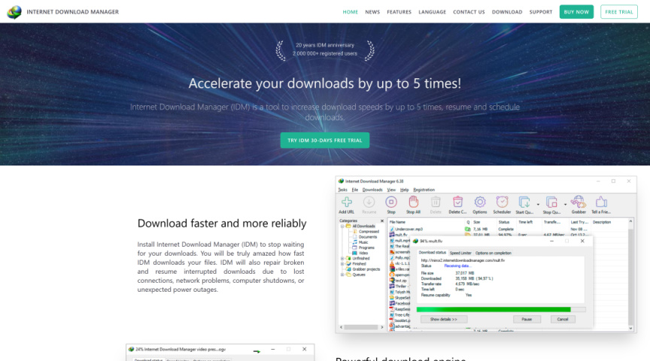
Task: Go to HOME in site navigation
Action: coord(351,12)
